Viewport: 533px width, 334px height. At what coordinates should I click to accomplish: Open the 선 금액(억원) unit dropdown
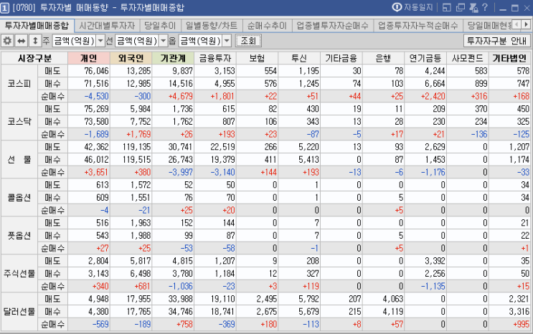pos(163,41)
